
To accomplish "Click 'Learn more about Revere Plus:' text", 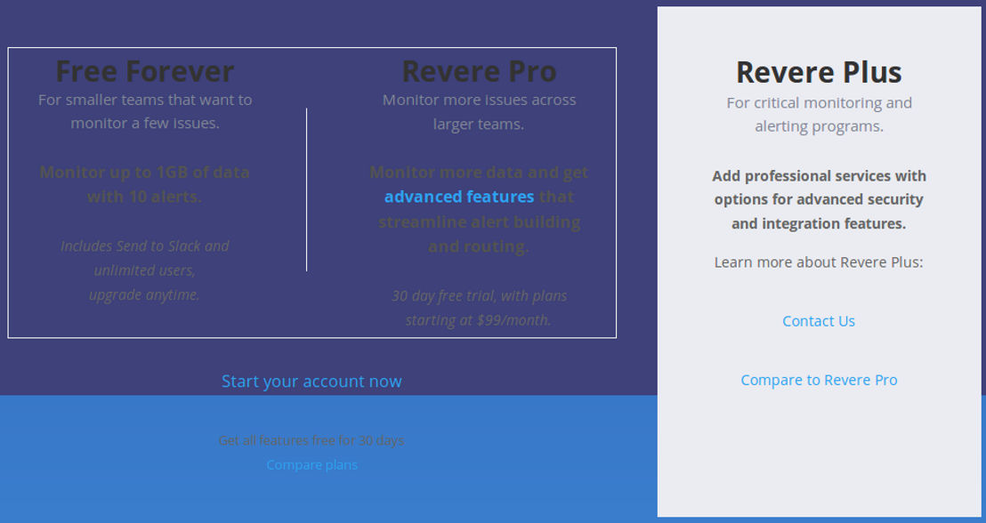I will click(819, 262).
